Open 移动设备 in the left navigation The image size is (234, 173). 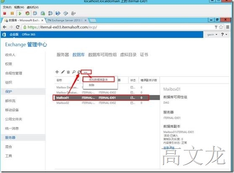coord(12,110)
